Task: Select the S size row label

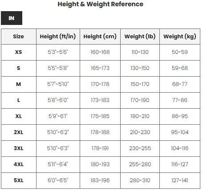Action: click(19, 68)
